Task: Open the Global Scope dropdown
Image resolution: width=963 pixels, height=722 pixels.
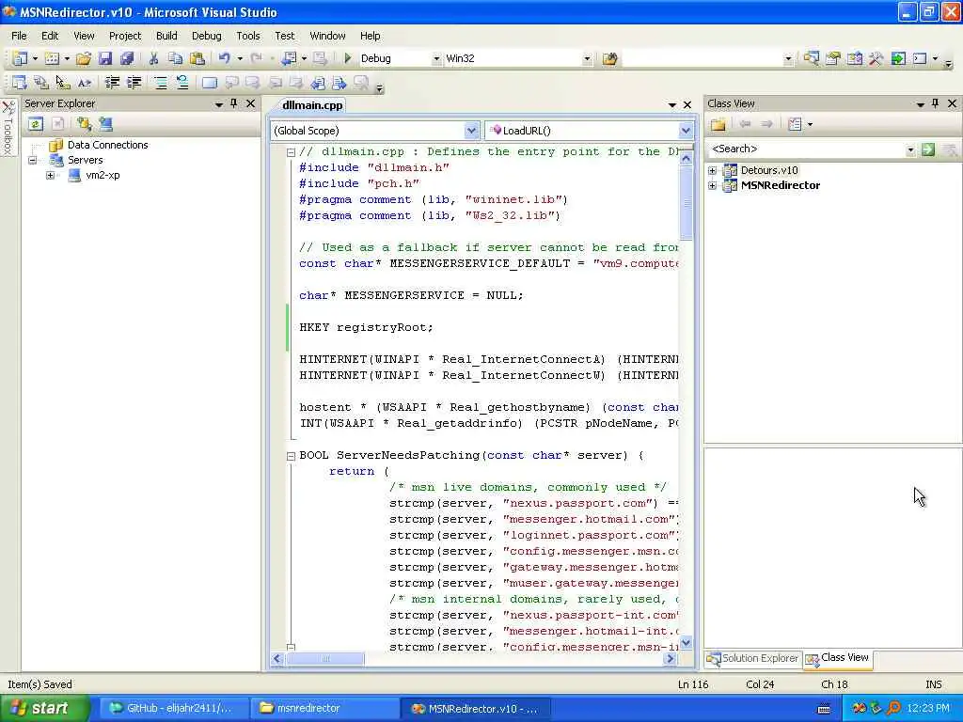Action: click(471, 131)
